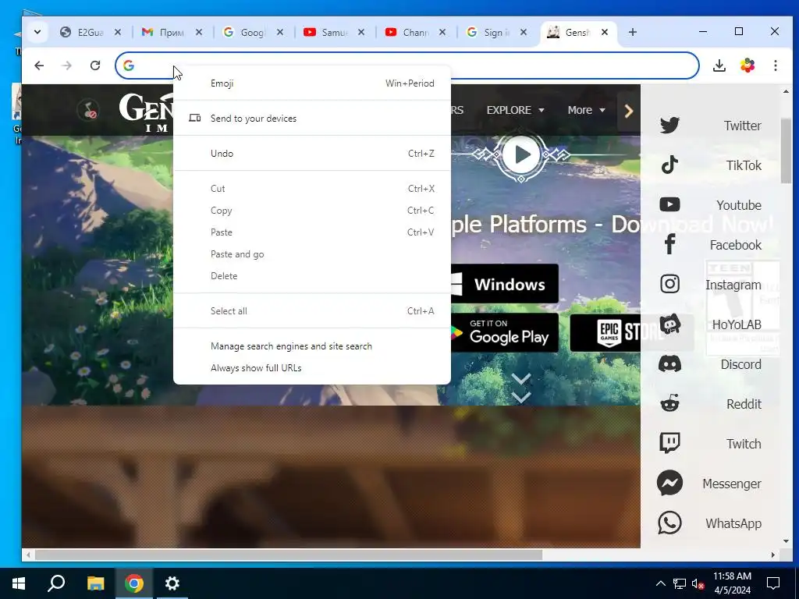Click Get it on Google Play button
The width and height of the screenshot is (799, 599).
point(505,332)
